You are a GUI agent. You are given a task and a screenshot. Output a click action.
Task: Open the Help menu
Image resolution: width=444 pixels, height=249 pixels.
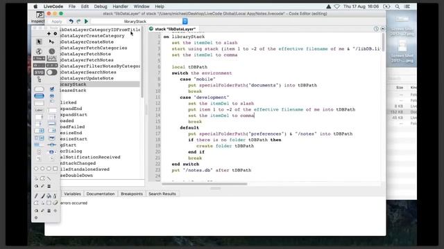point(160,6)
